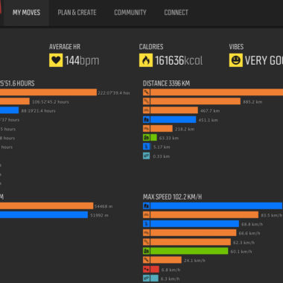
Task: Click the sport icon of the 83.5 km/h row
Action: 146,214
